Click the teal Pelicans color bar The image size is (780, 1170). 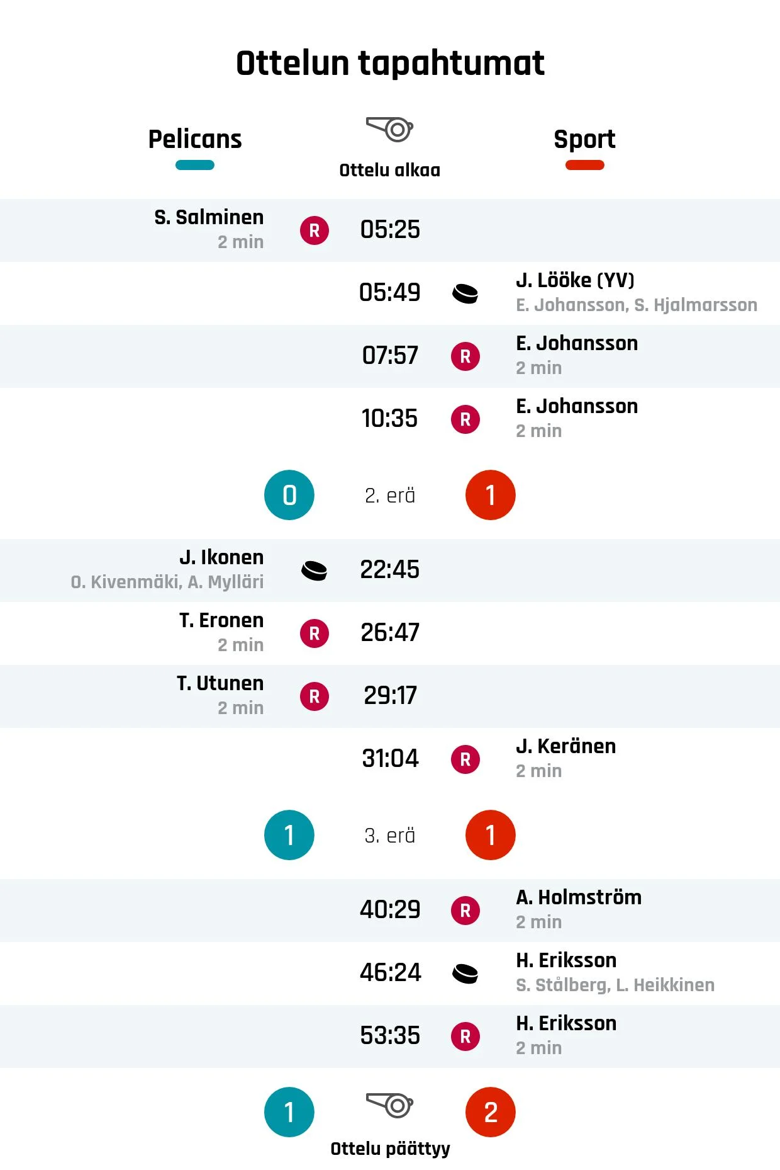[195, 165]
